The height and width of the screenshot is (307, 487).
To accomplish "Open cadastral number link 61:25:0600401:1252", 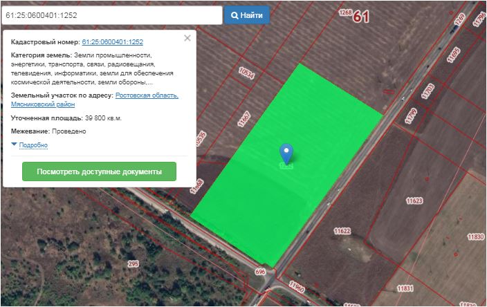I will click(112, 42).
